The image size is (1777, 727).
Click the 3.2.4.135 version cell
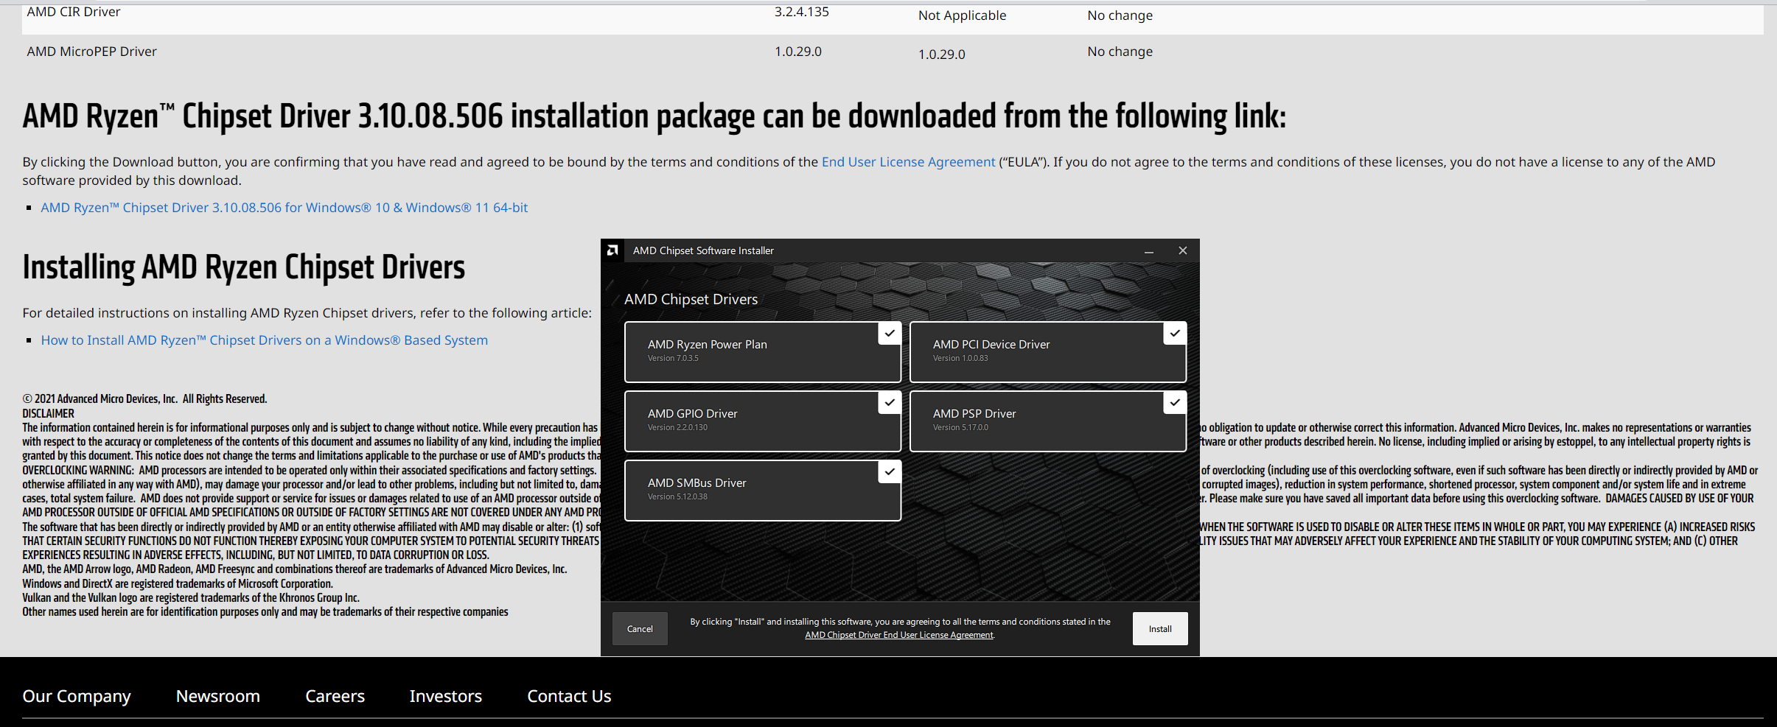coord(802,12)
